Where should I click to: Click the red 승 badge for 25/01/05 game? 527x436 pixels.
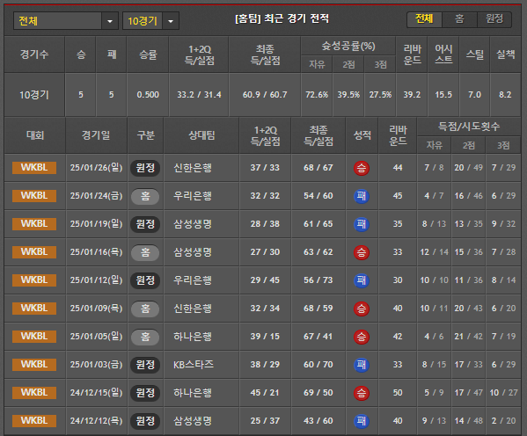(362, 337)
